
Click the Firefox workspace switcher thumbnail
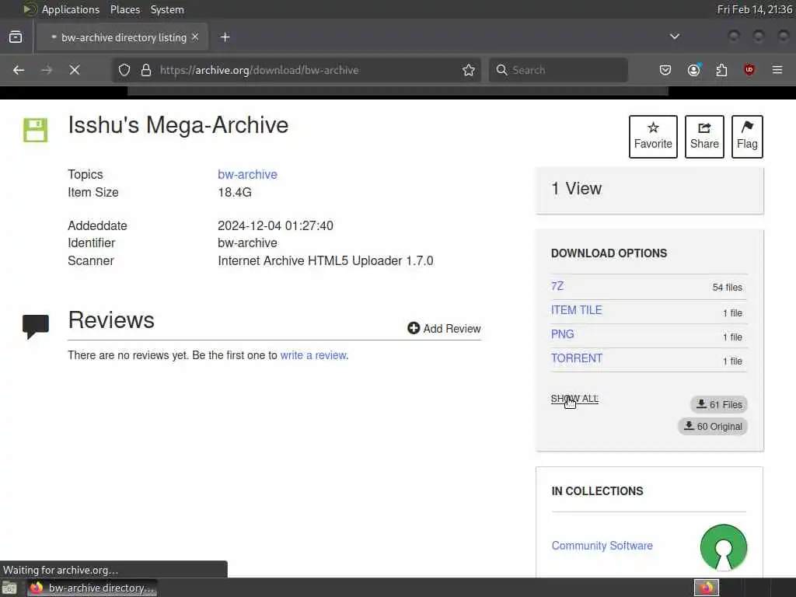(707, 588)
